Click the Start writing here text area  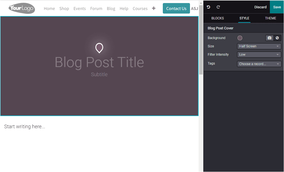pos(25,126)
